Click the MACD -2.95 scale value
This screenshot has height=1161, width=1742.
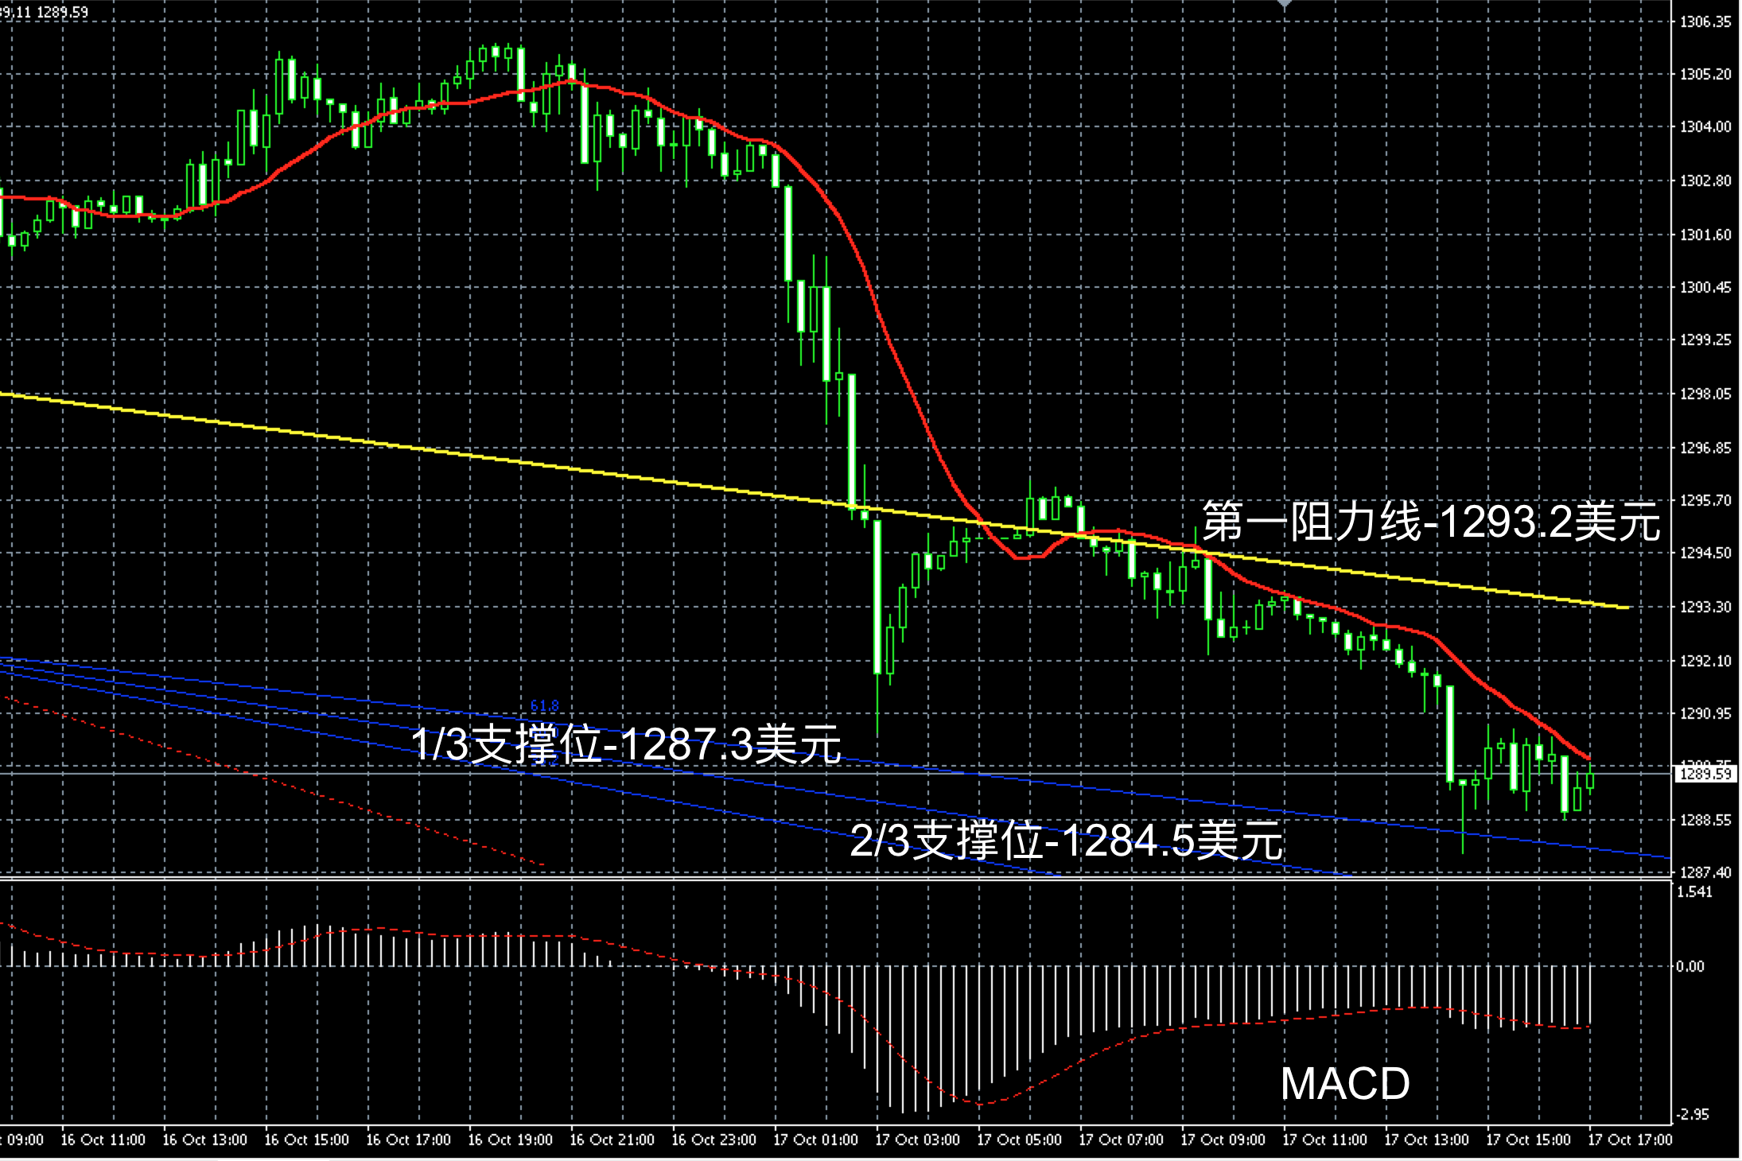[x=1692, y=1114]
